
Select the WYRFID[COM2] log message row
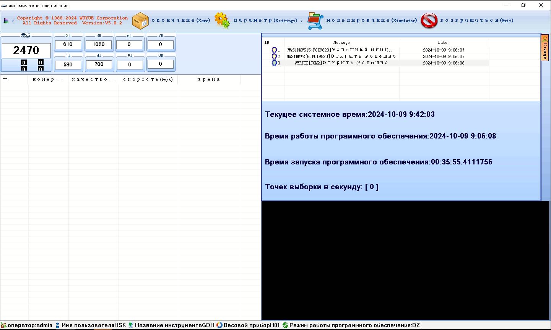click(x=341, y=63)
